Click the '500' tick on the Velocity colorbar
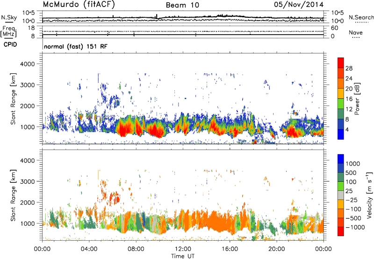This screenshot has height=259, width=374. (351, 173)
